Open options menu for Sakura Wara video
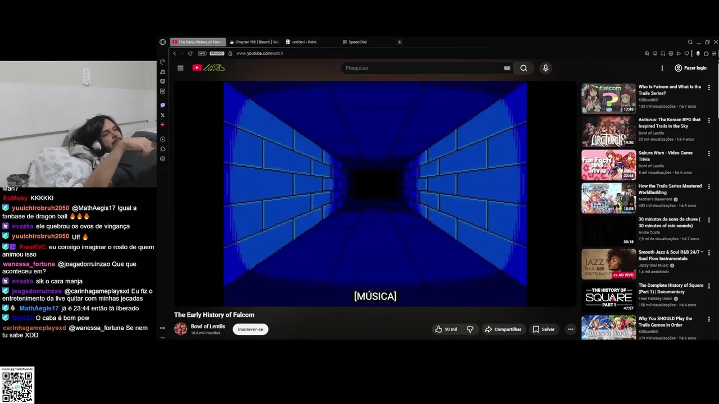 (709, 154)
